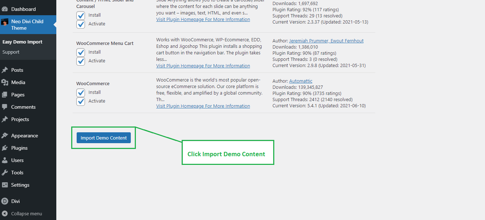
Task: Click Support Threads: 29 (13 resolved)
Action: (x=307, y=16)
